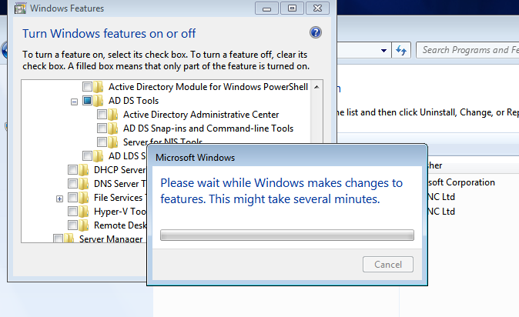The image size is (519, 317).
Task: Click the File Services folder icon
Action: point(84,198)
